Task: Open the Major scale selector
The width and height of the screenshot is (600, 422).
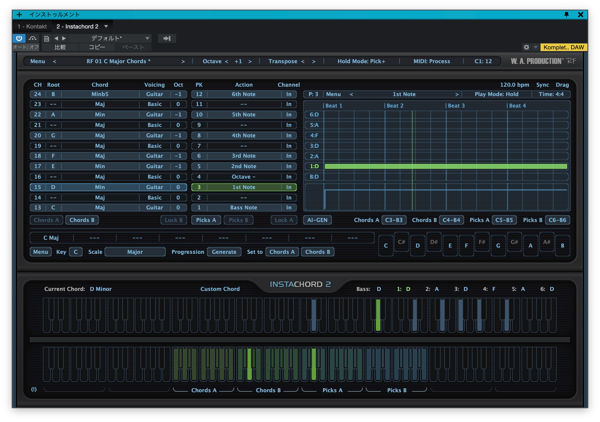Action: [x=135, y=252]
